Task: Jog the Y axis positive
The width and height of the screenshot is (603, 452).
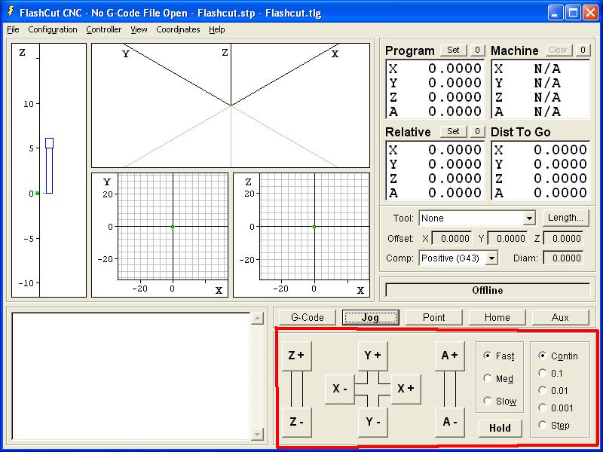Action: pyautogui.click(x=372, y=356)
